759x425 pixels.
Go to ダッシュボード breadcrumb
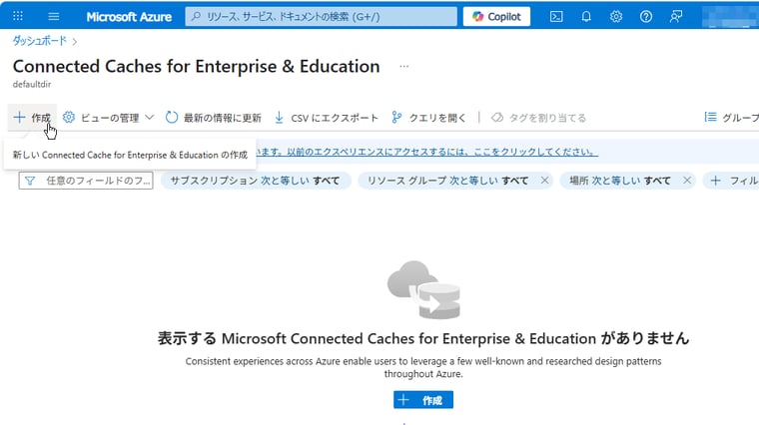click(x=40, y=41)
